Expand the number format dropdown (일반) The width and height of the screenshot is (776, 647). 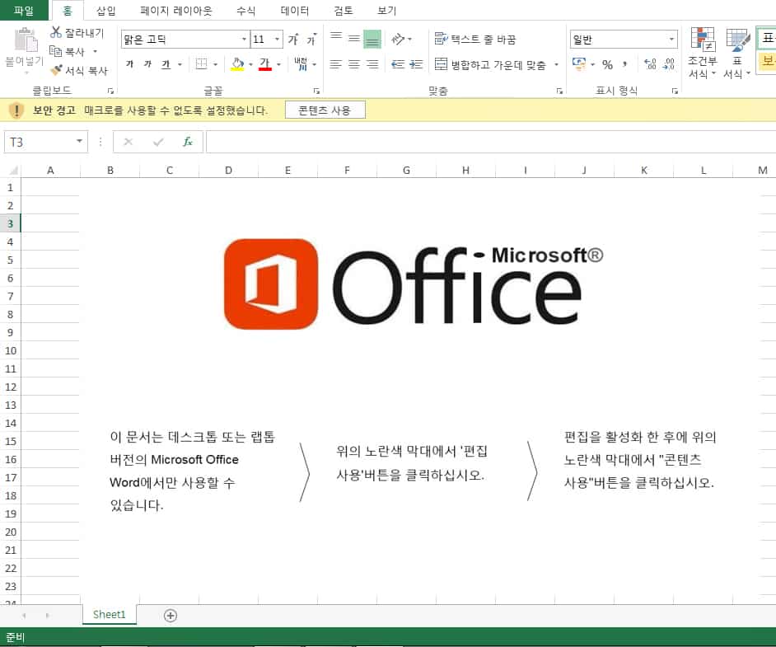(x=672, y=40)
